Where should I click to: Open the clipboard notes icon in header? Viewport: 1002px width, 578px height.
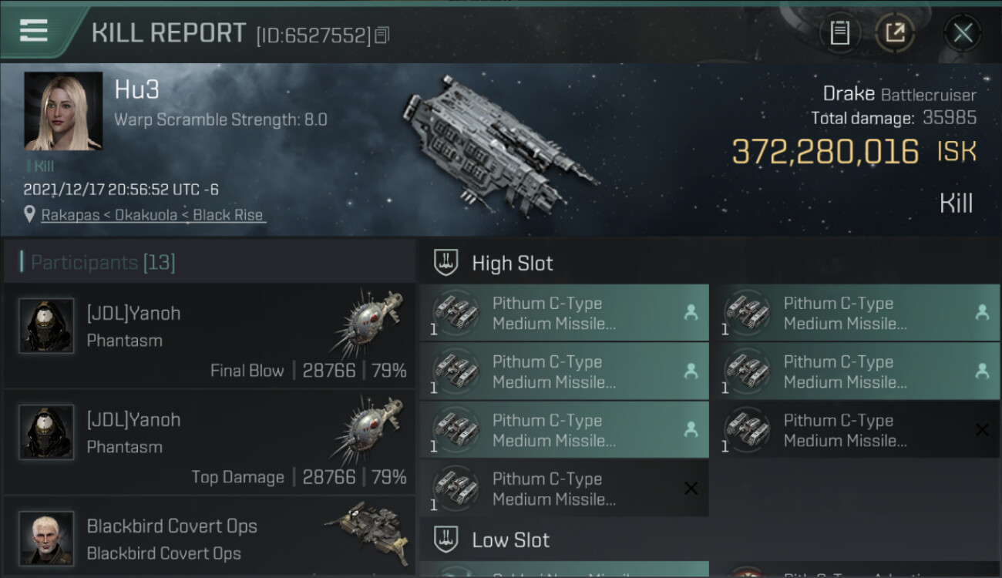[x=839, y=33]
